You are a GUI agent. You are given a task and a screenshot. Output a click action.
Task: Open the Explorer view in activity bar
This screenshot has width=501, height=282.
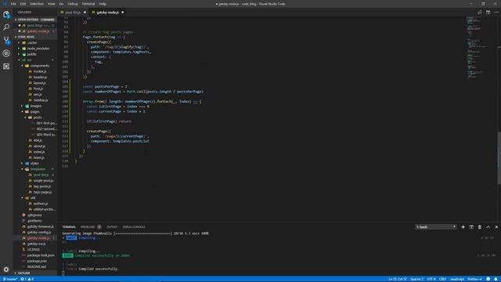coord(6,14)
